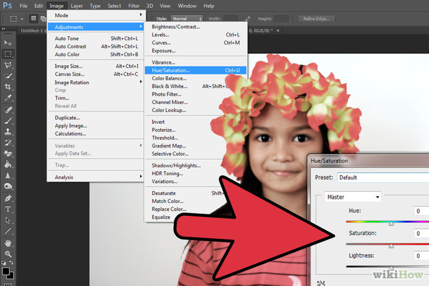
Task: Expand the Mode submenu
Action: tap(96, 15)
